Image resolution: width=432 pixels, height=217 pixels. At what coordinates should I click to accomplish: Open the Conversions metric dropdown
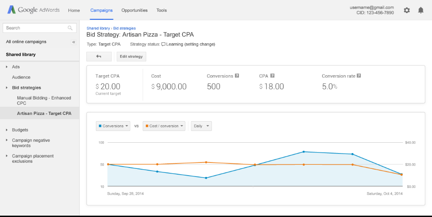coord(113,126)
